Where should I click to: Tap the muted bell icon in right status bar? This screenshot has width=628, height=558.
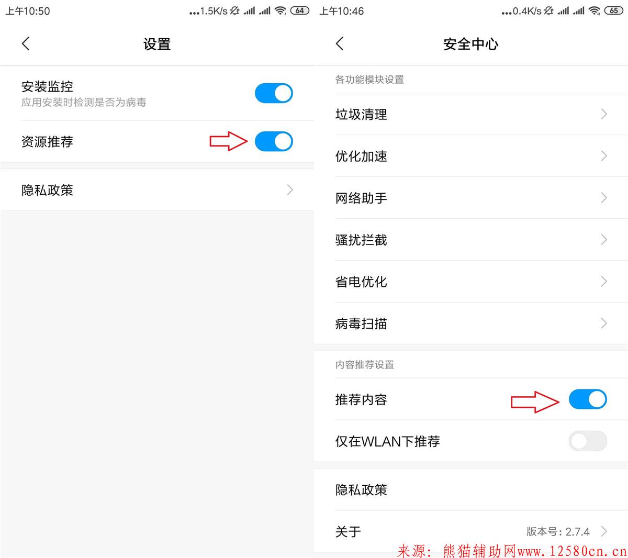click(548, 11)
